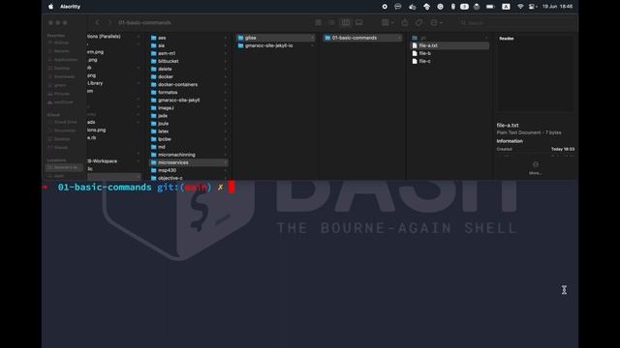Image resolution: width=620 pixels, height=348 pixels.
Task: Select the delete folder
Action: pyautogui.click(x=188, y=69)
